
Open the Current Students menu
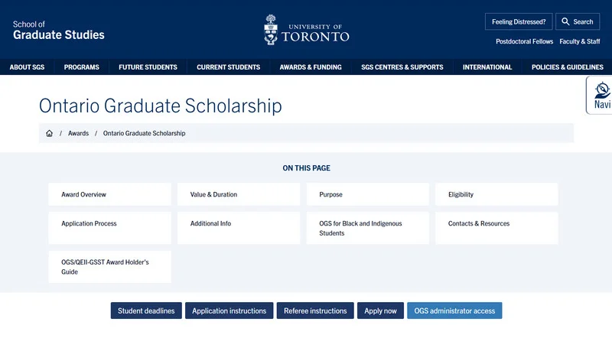pyautogui.click(x=228, y=67)
